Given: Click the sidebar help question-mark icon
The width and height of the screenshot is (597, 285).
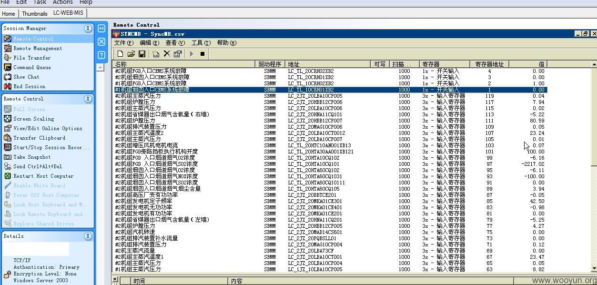Looking at the screenshot, I should 101,55.
